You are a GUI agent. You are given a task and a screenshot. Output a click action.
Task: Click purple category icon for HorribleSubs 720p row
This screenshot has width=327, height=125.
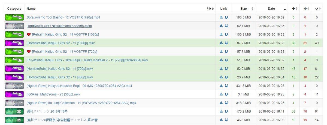point(14,69)
